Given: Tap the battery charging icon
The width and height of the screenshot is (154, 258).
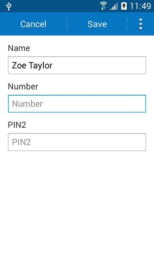Looking at the screenshot, I should tap(124, 6).
